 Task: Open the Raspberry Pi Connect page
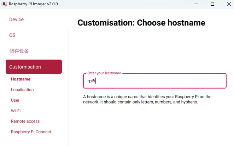(x=31, y=132)
